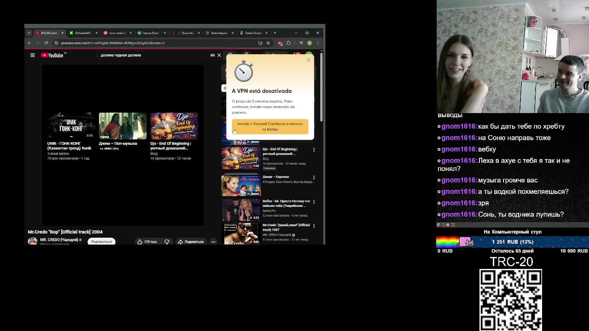Viewport: 589px width, 331px height.
Task: Reload the YouTube page
Action: [x=46, y=43]
